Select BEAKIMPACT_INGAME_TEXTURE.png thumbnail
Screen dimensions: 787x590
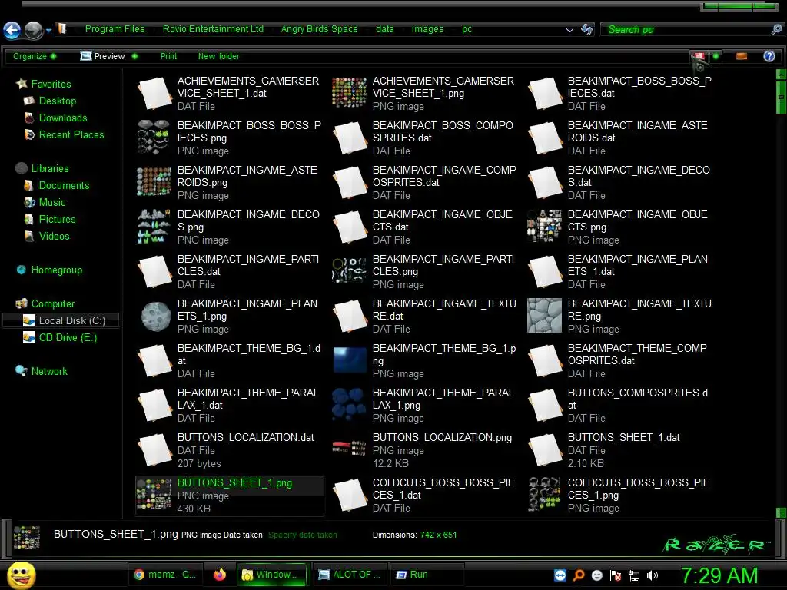pyautogui.click(x=544, y=316)
